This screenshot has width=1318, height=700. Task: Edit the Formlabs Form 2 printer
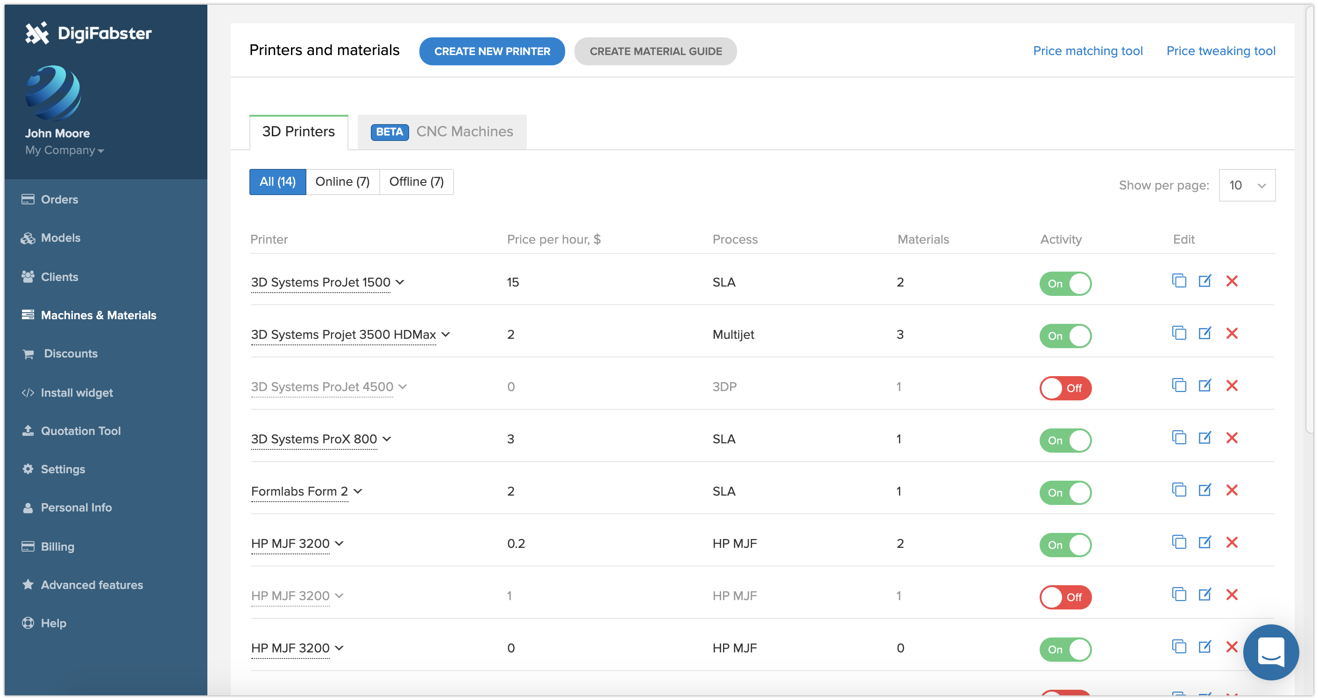click(x=1205, y=490)
